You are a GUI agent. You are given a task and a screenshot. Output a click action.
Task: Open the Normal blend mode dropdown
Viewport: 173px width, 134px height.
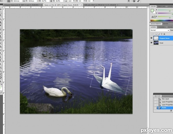click(x=160, y=30)
